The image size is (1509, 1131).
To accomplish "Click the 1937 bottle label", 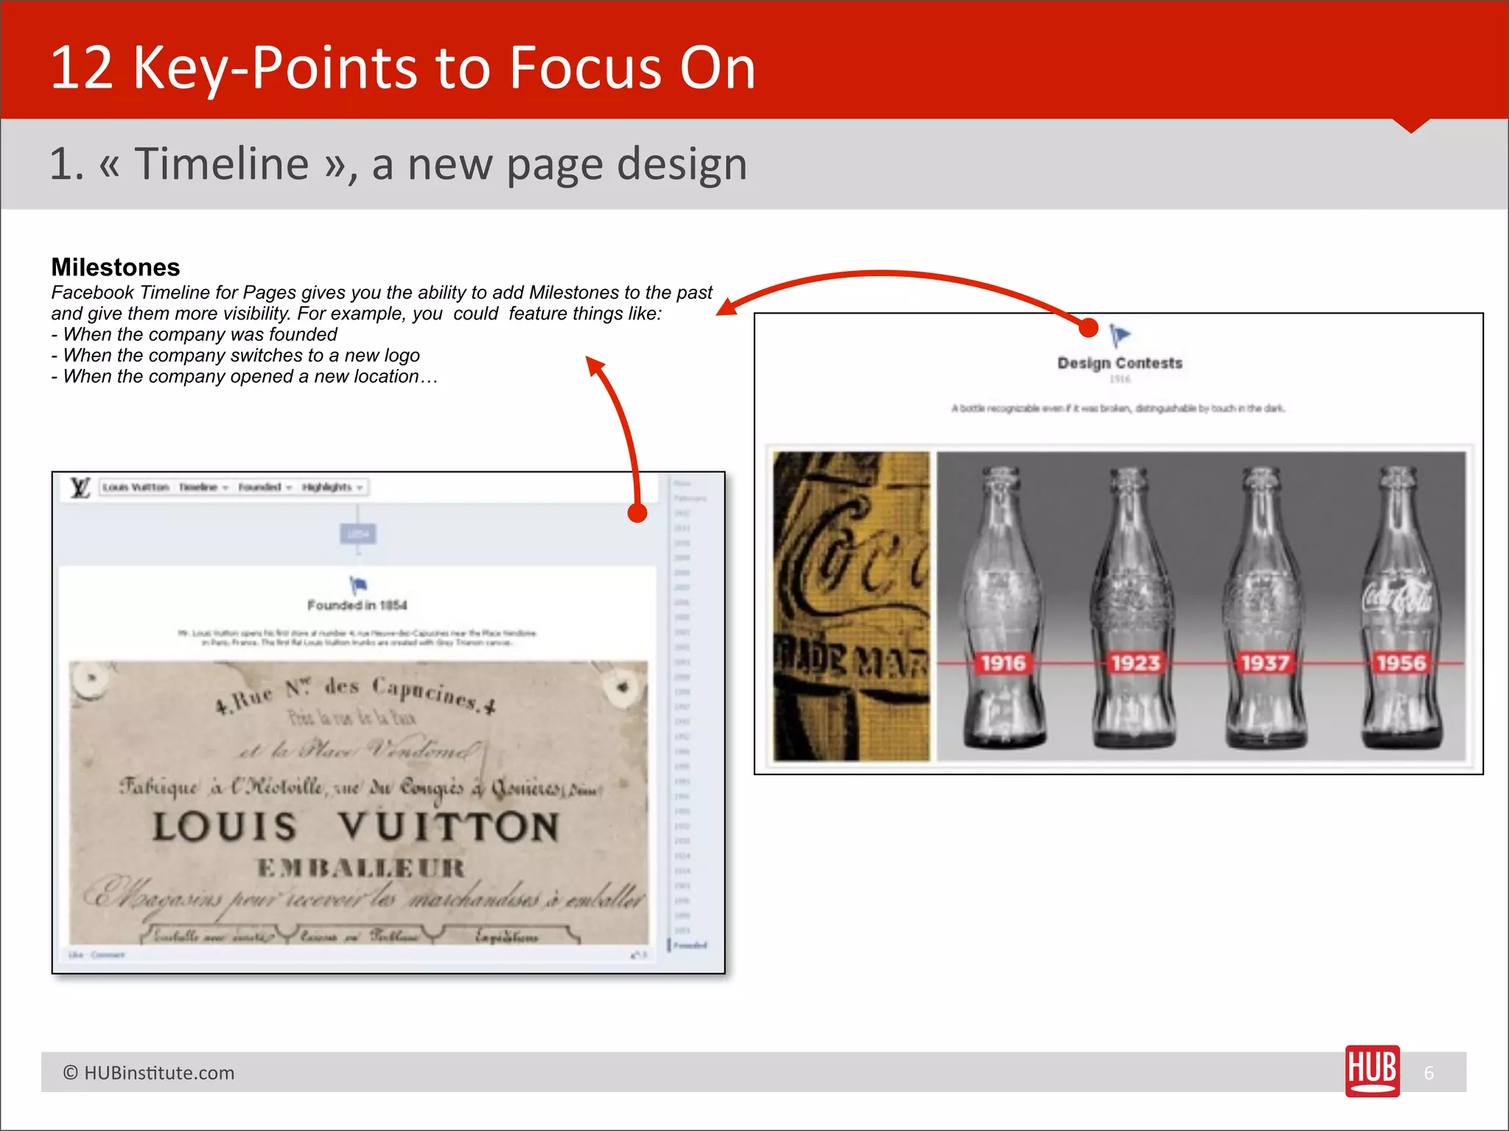I will (x=1265, y=663).
